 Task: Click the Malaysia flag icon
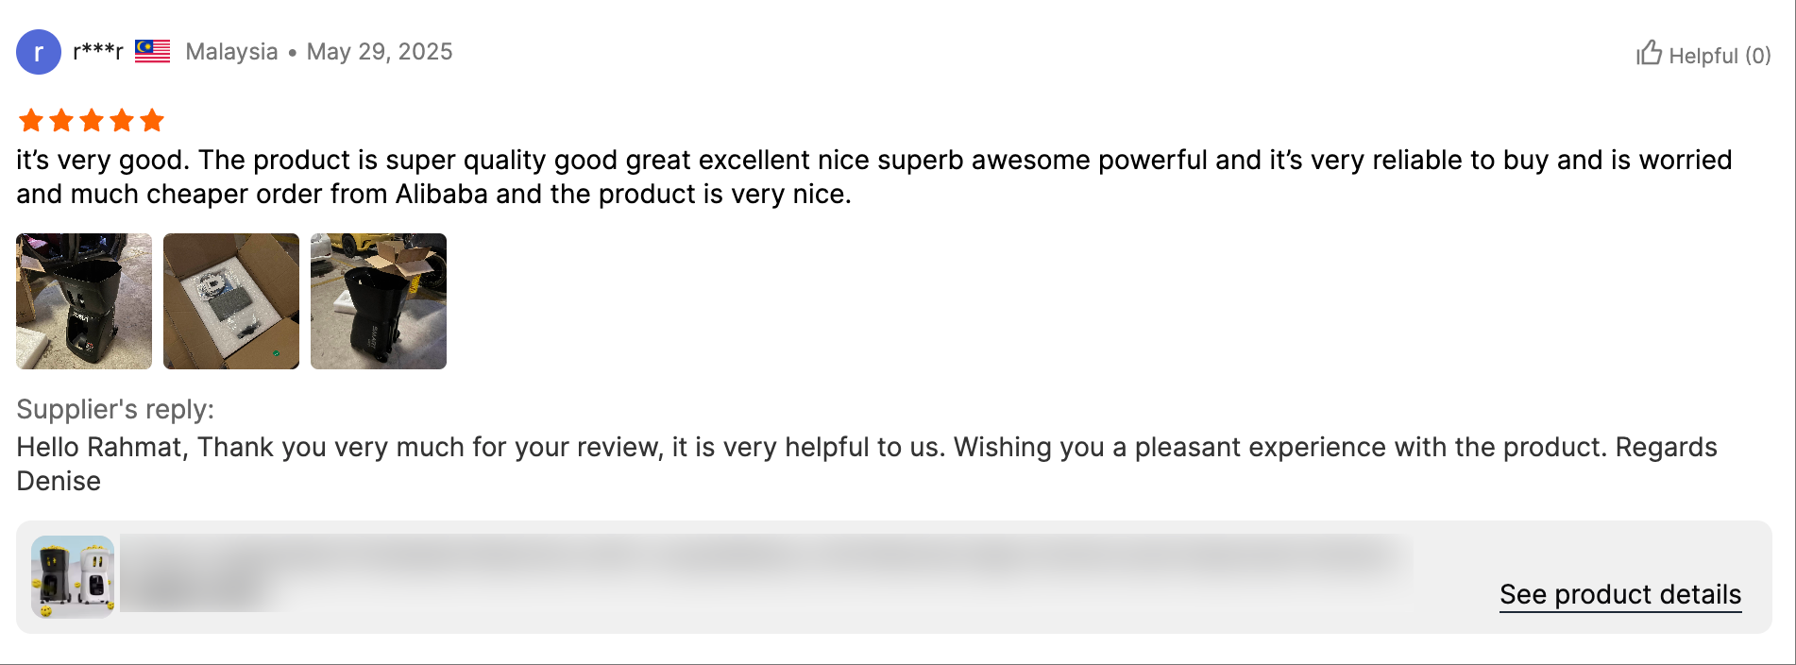[152, 51]
